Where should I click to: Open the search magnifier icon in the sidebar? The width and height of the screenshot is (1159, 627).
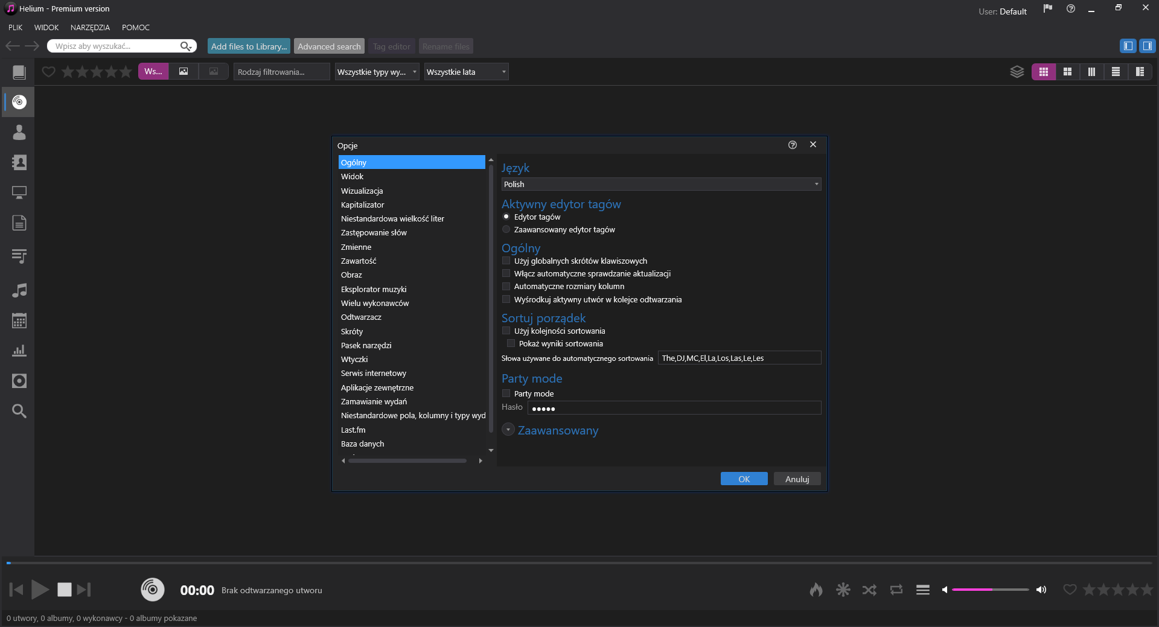[19, 411]
